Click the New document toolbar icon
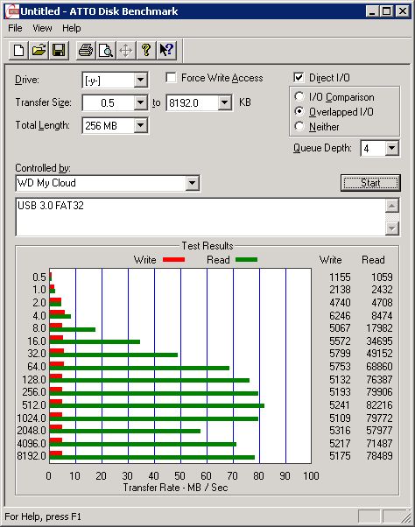This screenshot has width=415, height=527. 18,51
